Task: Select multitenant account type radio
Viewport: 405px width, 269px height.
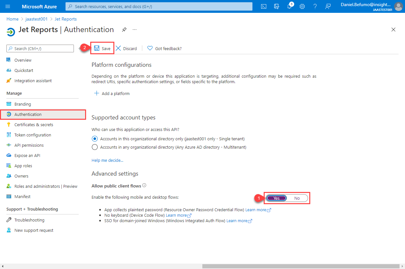Action: [94, 147]
